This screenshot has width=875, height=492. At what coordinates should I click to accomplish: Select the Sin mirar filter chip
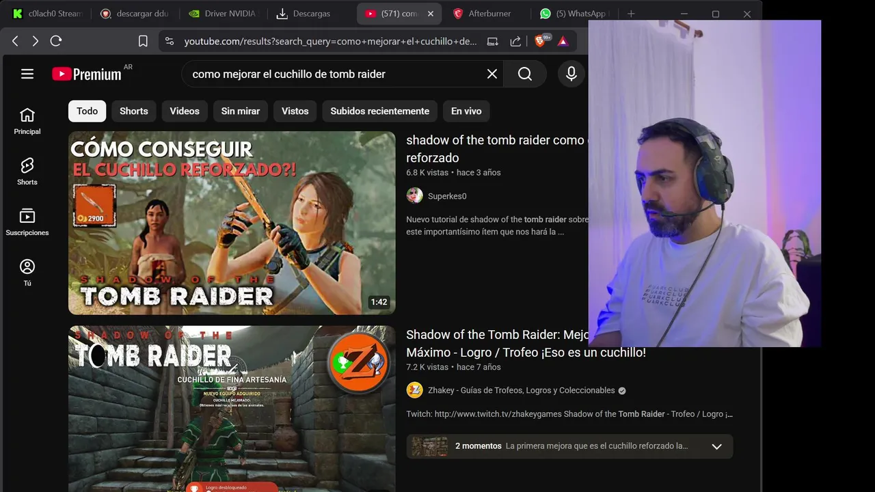tap(241, 111)
